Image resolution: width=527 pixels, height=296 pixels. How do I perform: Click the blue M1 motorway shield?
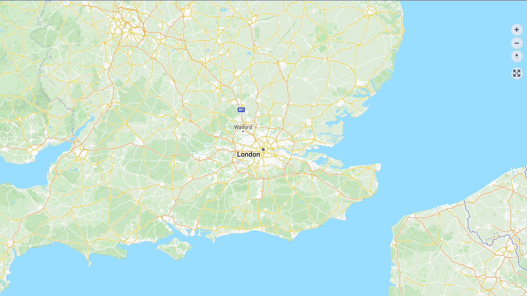point(241,110)
